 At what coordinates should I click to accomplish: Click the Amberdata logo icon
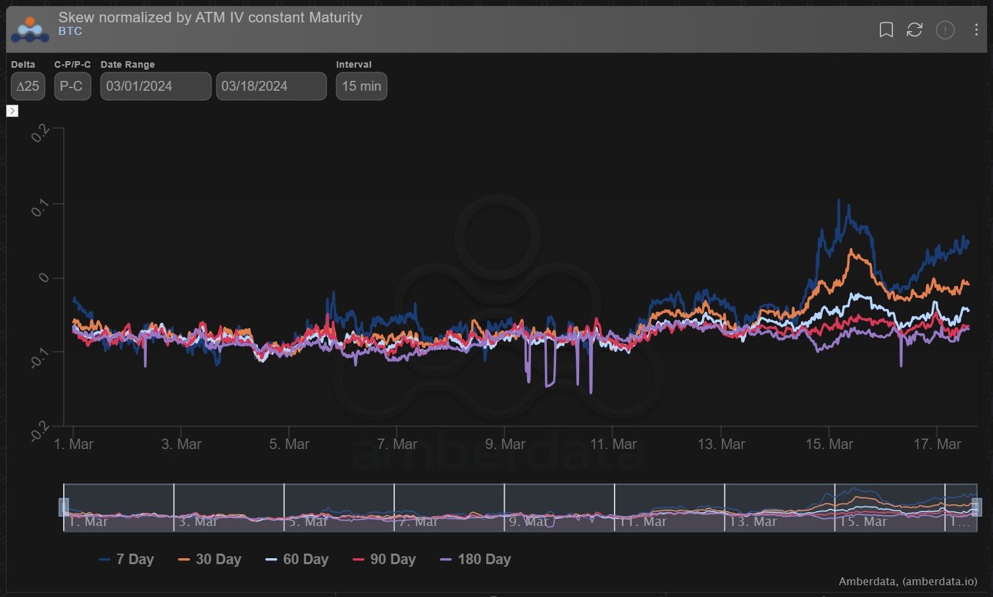(x=30, y=30)
